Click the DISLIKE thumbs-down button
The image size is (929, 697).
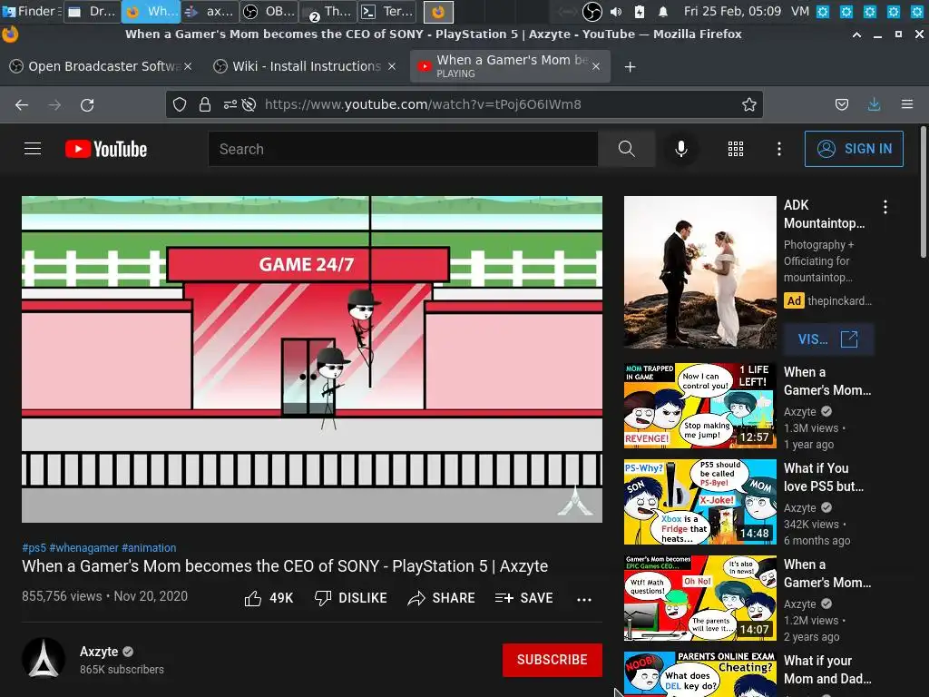pos(350,598)
